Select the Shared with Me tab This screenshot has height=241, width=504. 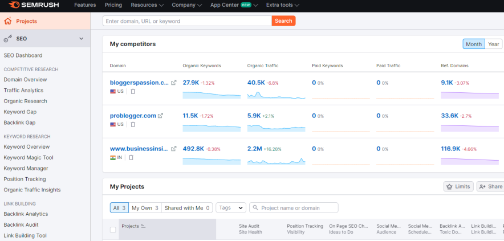coord(187,208)
